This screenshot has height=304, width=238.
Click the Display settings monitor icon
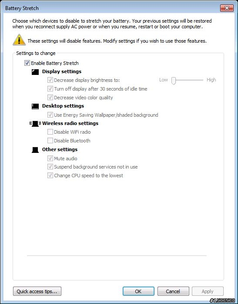point(35,72)
